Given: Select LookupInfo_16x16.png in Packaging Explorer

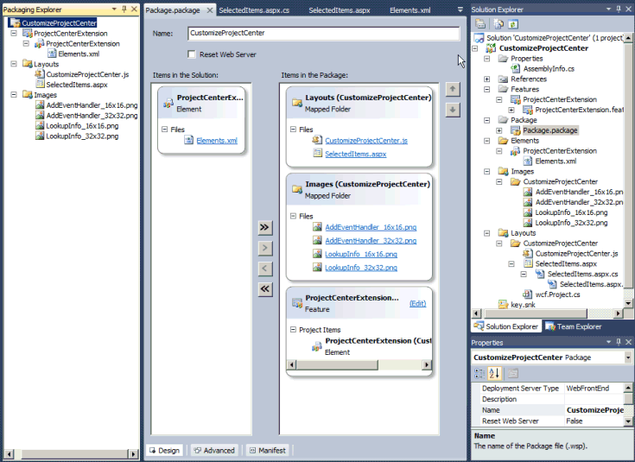Looking at the screenshot, I should (x=82, y=126).
